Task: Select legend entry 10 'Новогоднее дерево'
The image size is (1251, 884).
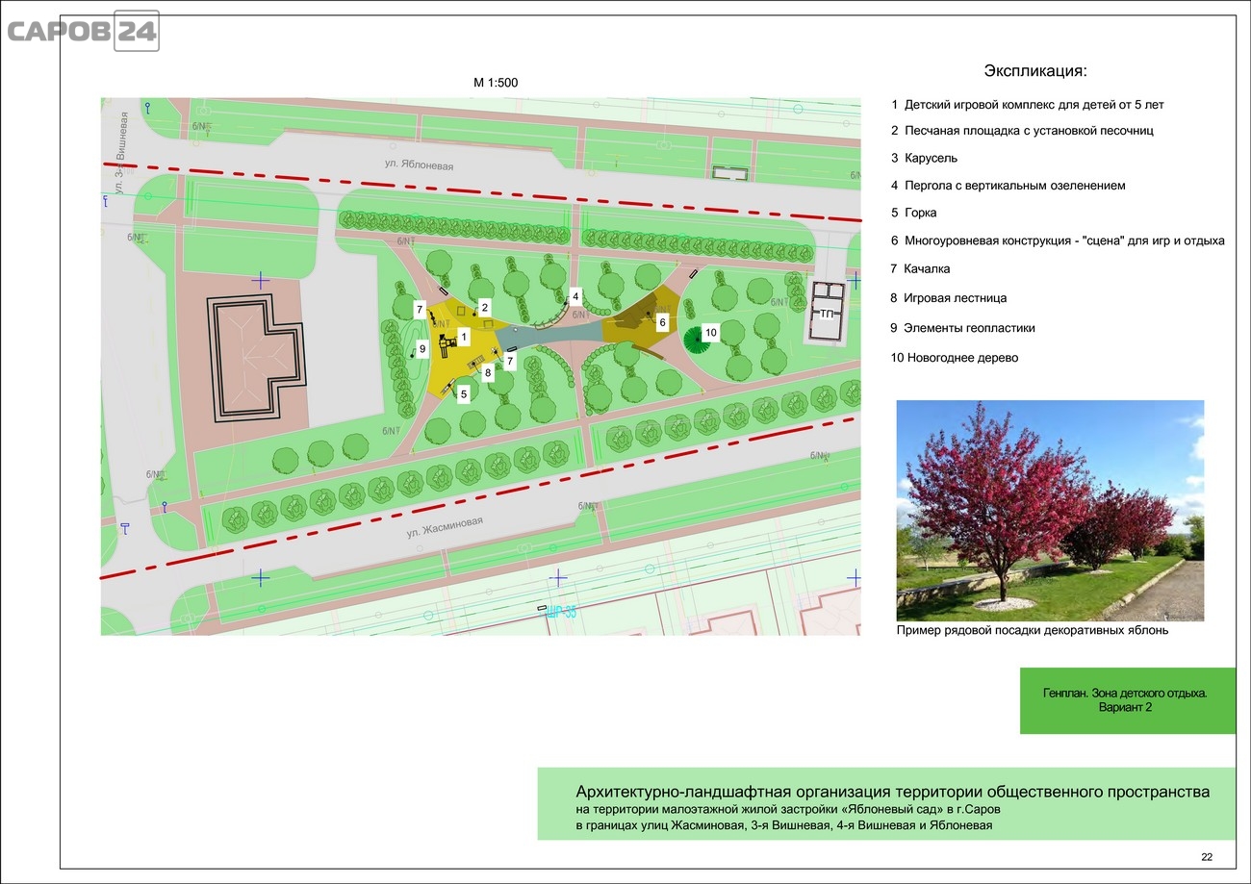Action: tap(955, 358)
